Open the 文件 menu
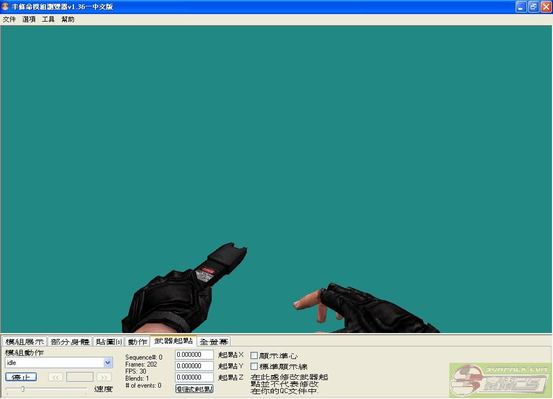The width and height of the screenshot is (553, 399). 9,19
